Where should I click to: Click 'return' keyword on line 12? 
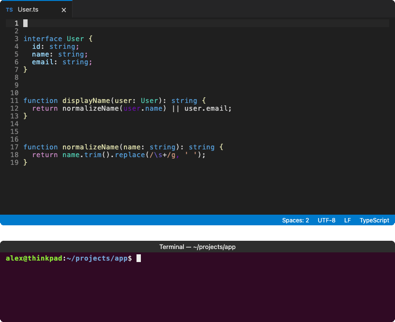click(x=45, y=108)
